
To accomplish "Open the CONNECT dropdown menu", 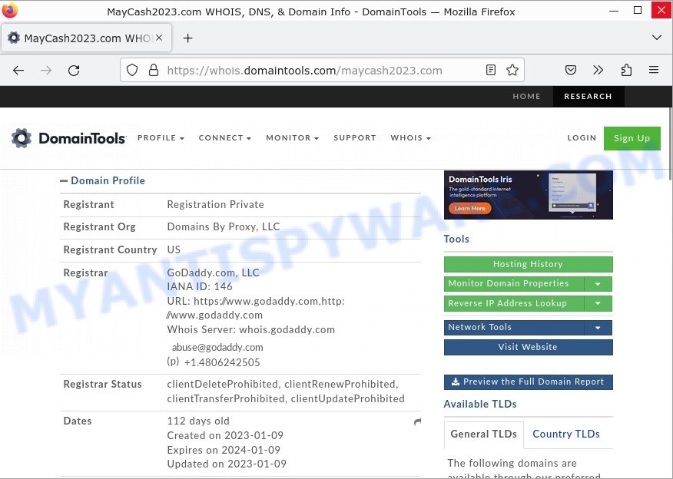I will click(x=225, y=138).
